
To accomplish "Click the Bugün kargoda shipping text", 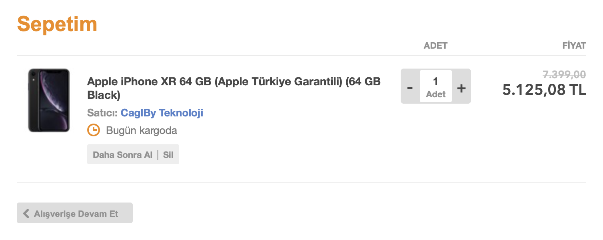I will 142,130.
